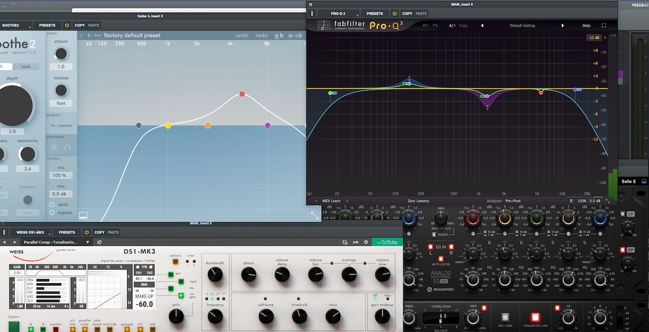This screenshot has height=332, width=649.
Task: Click the Soothe2 a→b copy button
Action: pos(295,36)
